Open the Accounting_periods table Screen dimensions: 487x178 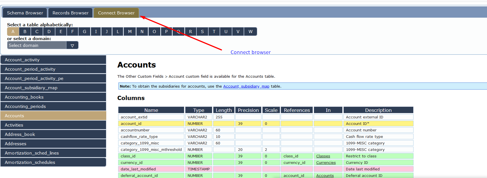click(53, 106)
